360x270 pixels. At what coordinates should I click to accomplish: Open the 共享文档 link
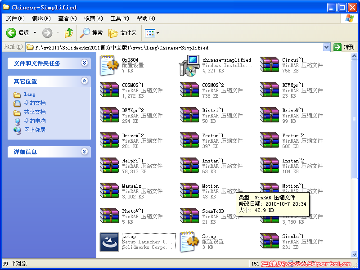[35, 112]
